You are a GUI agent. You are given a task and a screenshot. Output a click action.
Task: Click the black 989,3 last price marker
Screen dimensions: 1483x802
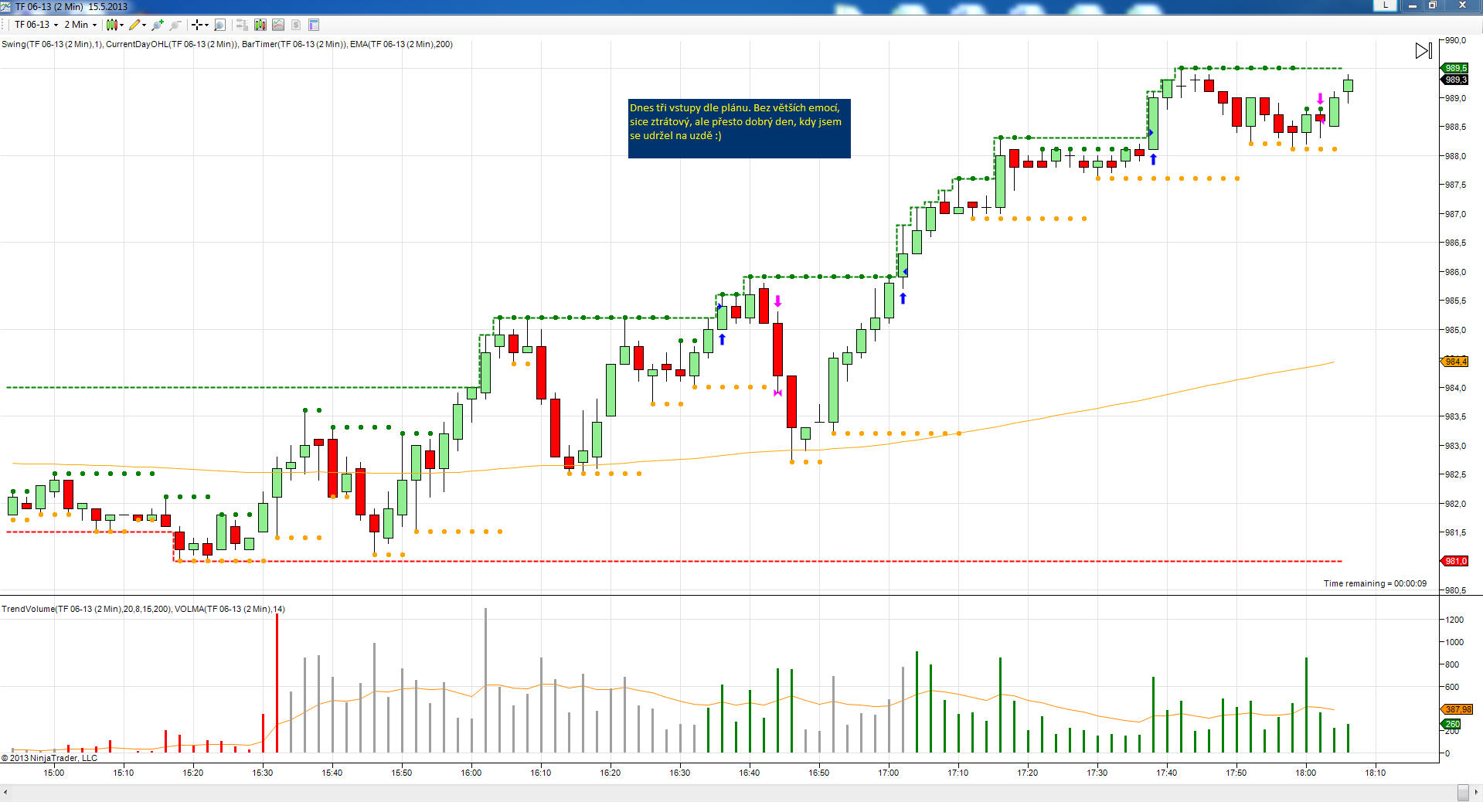coord(1455,80)
